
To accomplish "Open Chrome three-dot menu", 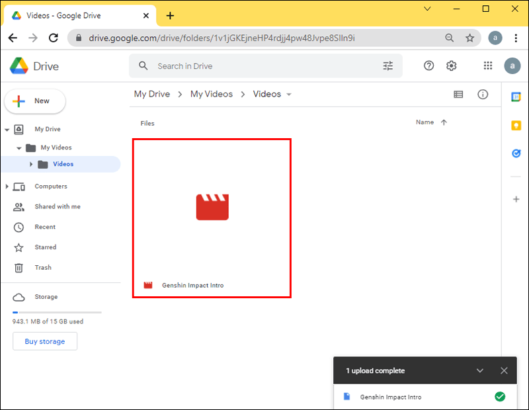I will (x=516, y=38).
